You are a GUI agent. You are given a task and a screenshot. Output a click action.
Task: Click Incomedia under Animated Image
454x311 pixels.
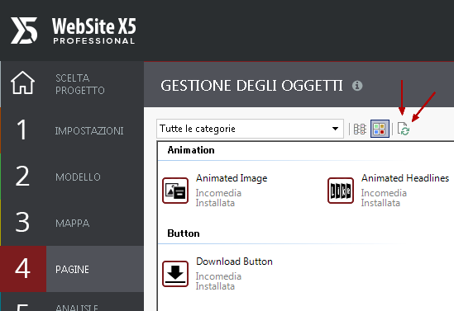[218, 193]
